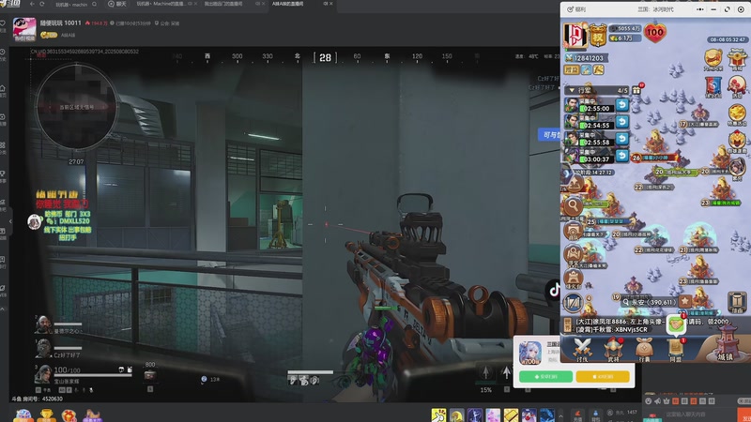
Task: Click the megaphone icon in chat toolbar
Action: (657, 401)
